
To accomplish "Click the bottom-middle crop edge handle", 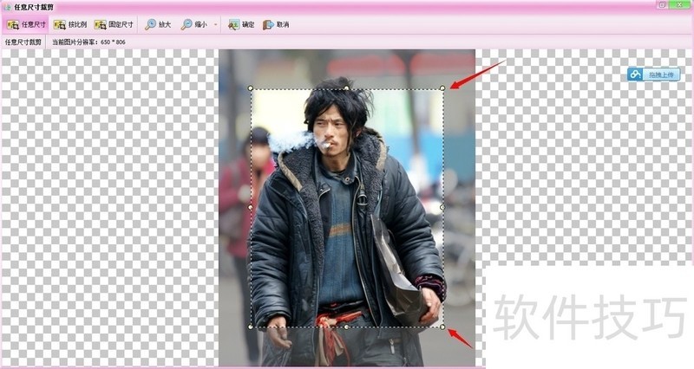I will (346, 327).
